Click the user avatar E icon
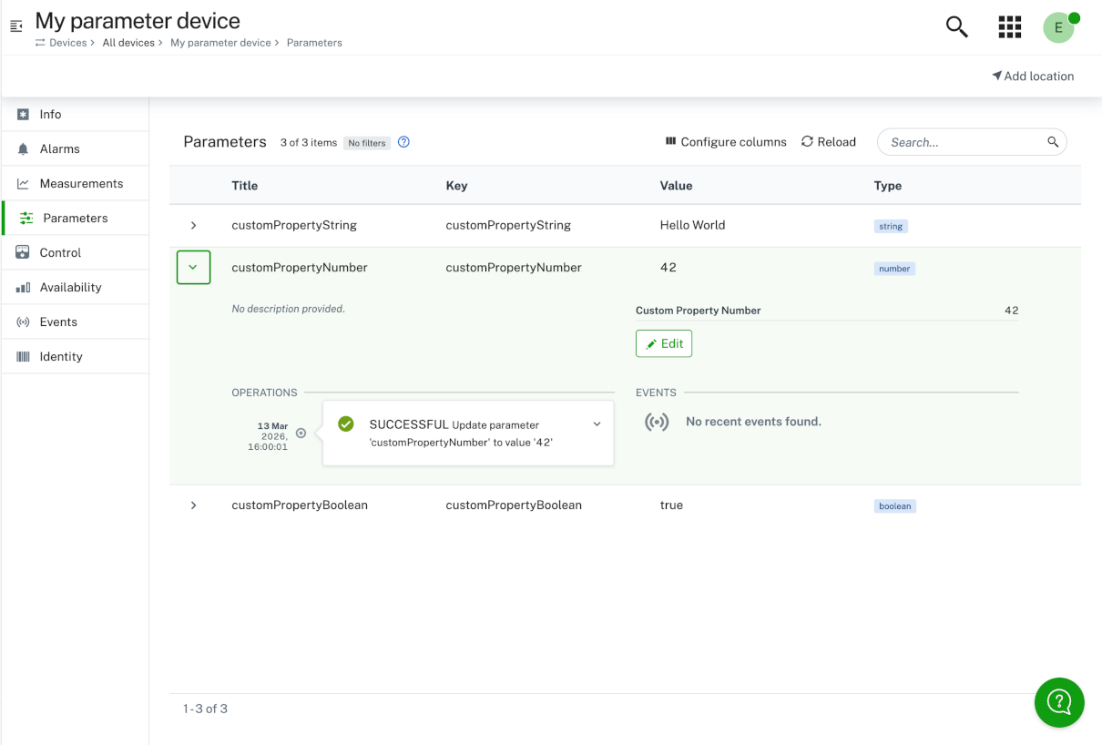Viewport: 1102px width, 745px height. tap(1058, 27)
